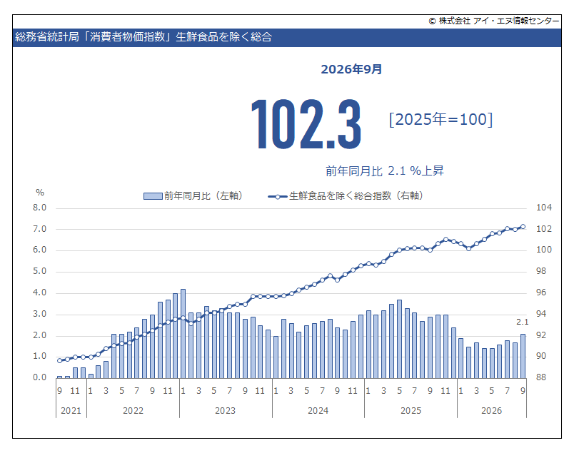
Task: Click the legend label 生鮮食品を除く総合指数（右軸）
Action: [x=356, y=195]
